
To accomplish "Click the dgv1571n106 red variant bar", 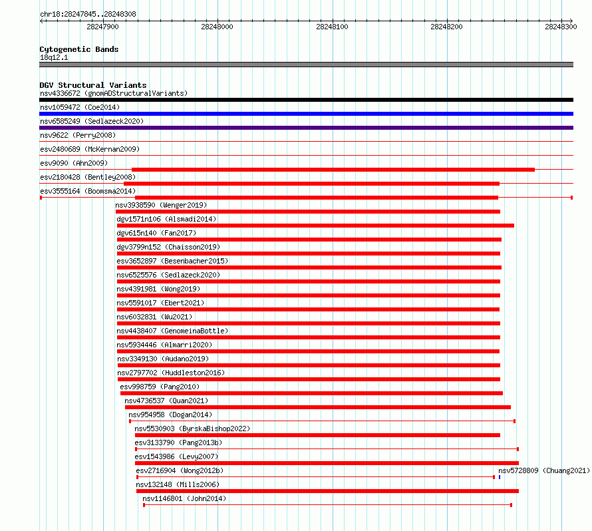I will point(316,226).
